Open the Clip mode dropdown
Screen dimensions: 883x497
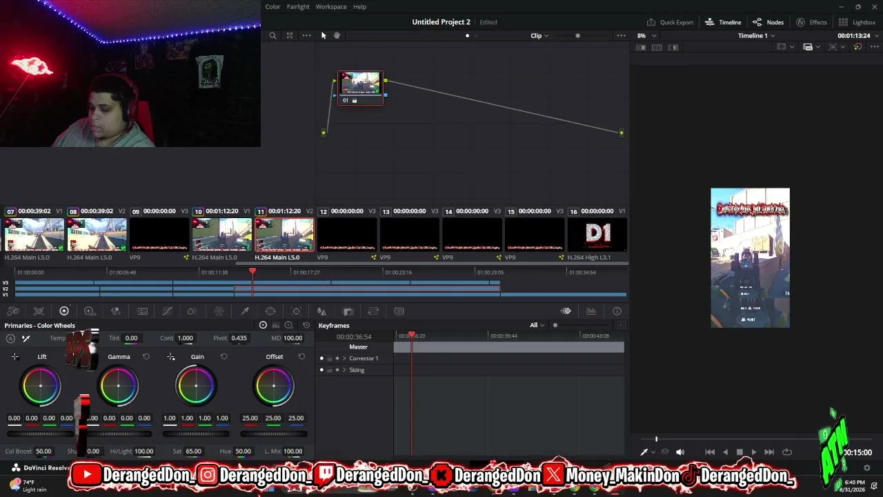539,35
